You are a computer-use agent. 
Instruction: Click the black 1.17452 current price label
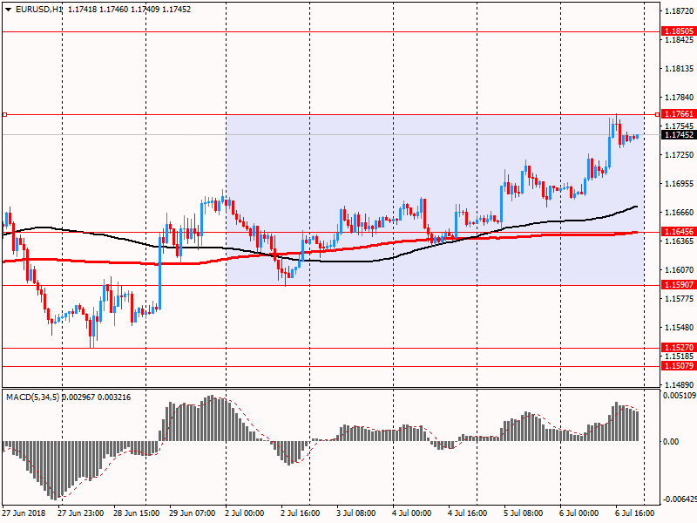679,134
